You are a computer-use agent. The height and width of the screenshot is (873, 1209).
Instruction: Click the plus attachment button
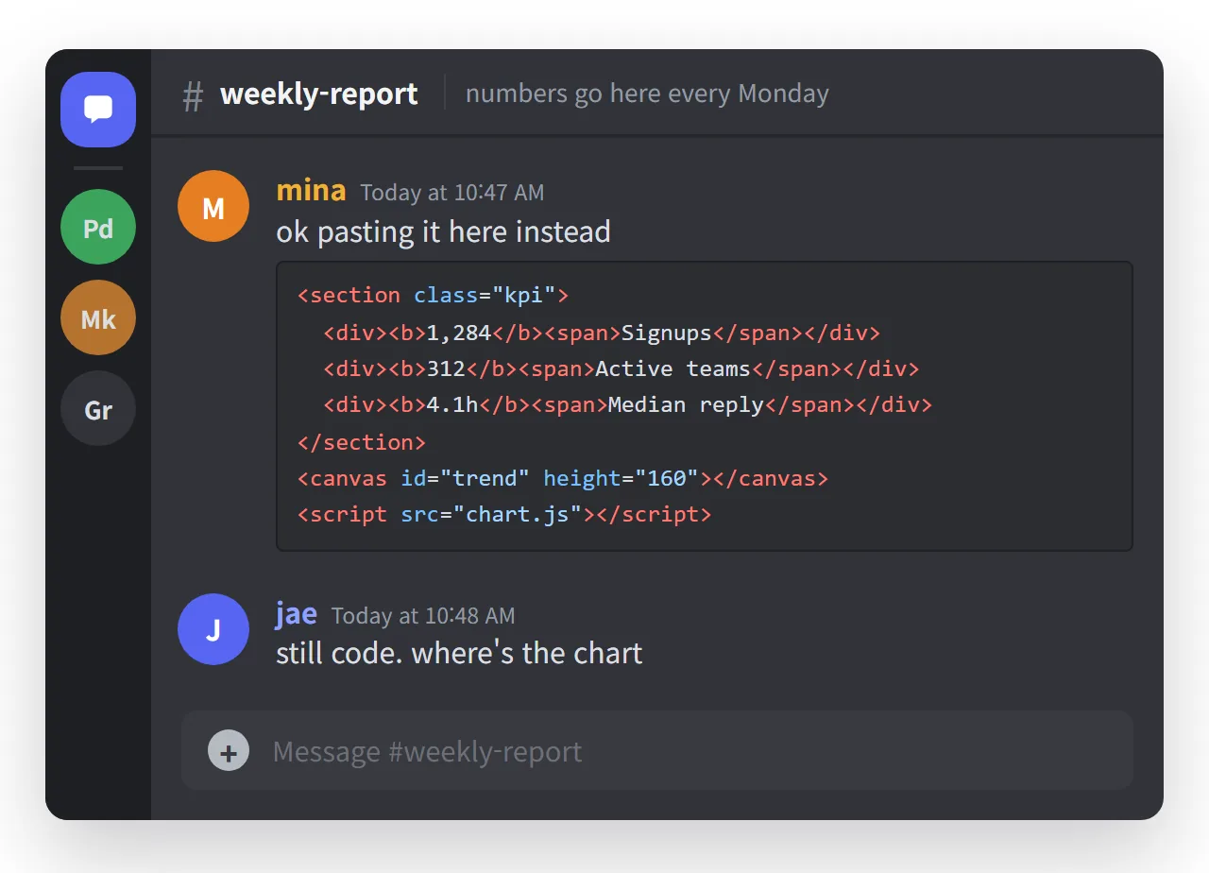pos(229,751)
